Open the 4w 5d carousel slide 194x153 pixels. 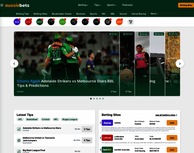[x=142, y=64]
